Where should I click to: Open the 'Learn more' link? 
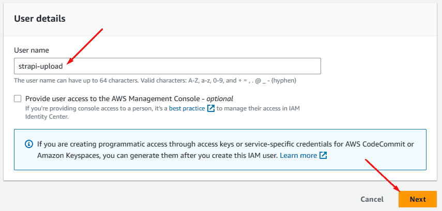(298, 155)
